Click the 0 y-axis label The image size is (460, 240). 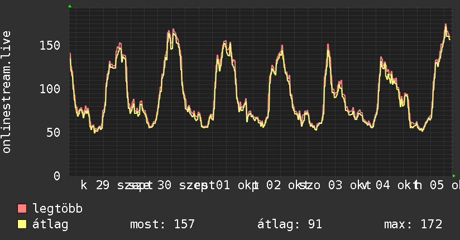click(x=57, y=176)
